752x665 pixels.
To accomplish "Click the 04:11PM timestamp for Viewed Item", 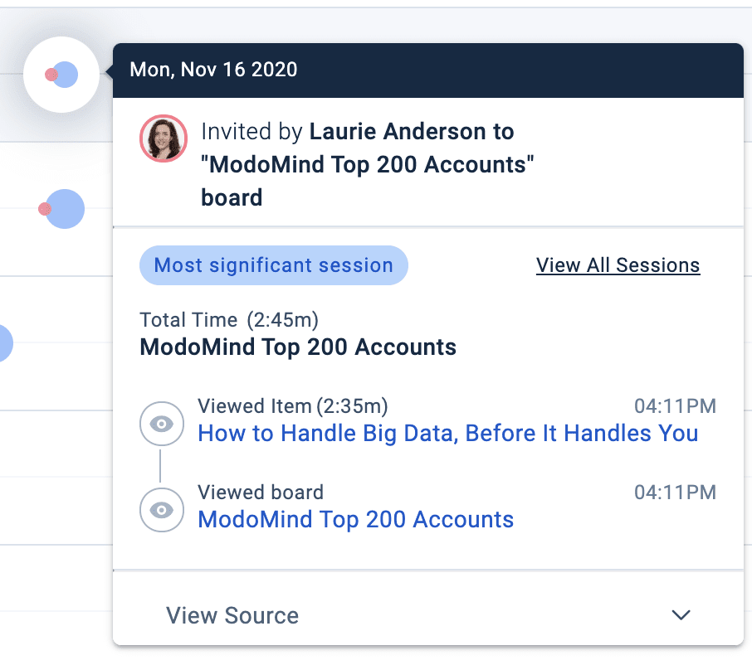I will coord(675,406).
